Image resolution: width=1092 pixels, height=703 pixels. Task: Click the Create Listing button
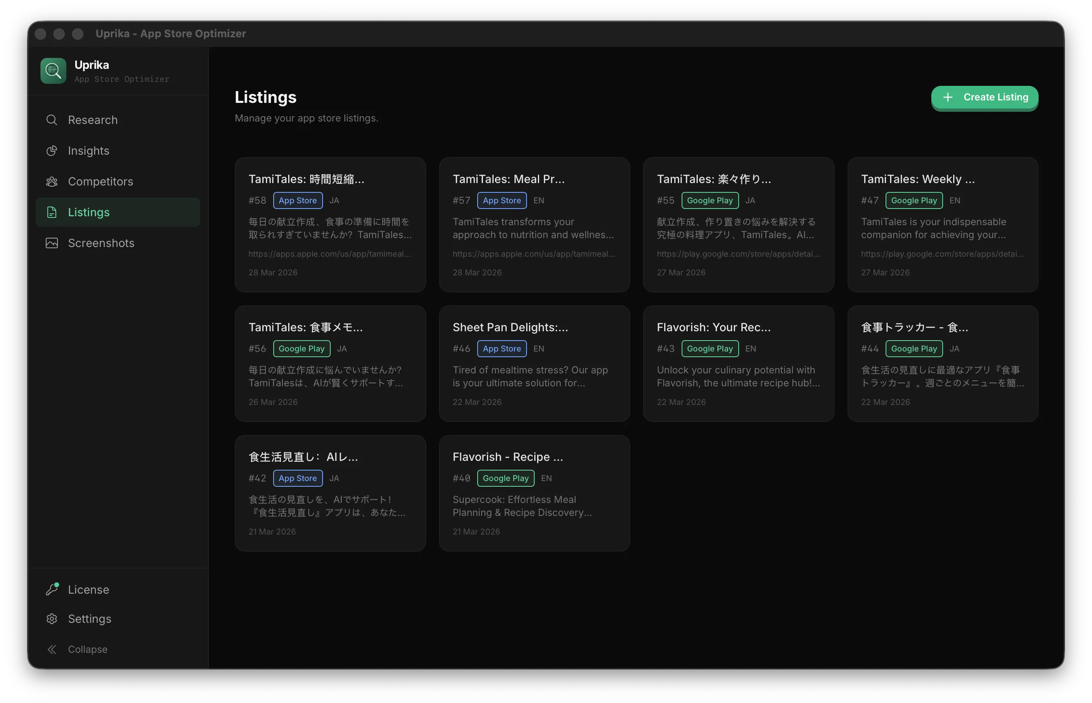click(984, 97)
